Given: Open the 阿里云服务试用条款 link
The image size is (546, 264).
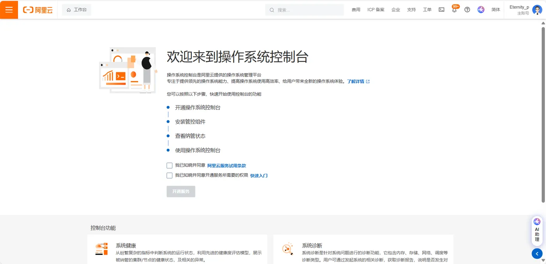Looking at the screenshot, I should (x=227, y=165).
